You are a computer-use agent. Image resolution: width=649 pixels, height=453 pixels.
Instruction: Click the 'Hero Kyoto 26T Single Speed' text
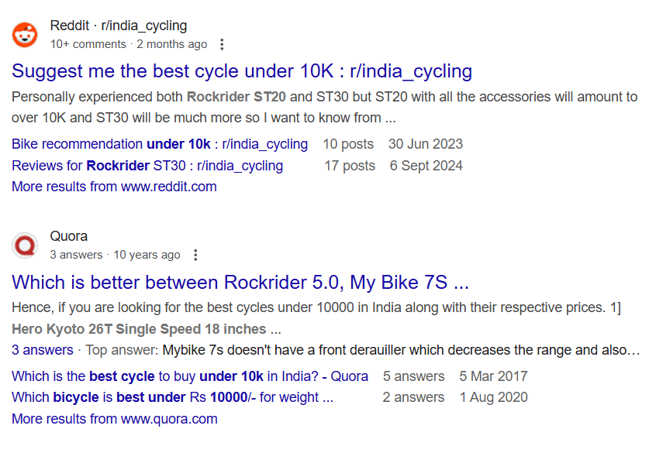click(x=140, y=329)
